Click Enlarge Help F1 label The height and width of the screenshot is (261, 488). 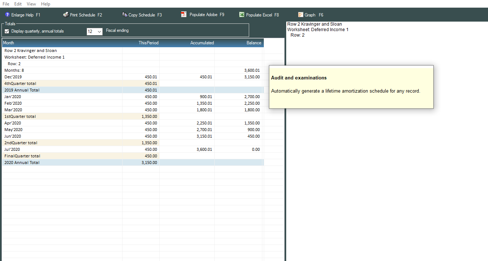[26, 15]
